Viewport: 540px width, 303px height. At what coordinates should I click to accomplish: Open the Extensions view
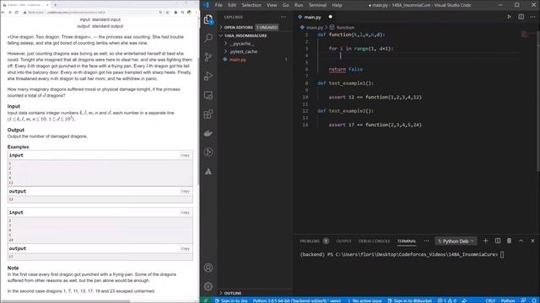208,114
